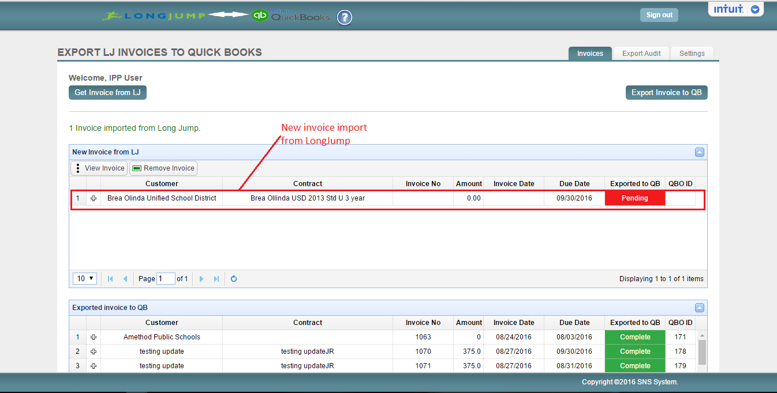
Task: Click Get Invoice from LJ button
Action: pos(107,92)
